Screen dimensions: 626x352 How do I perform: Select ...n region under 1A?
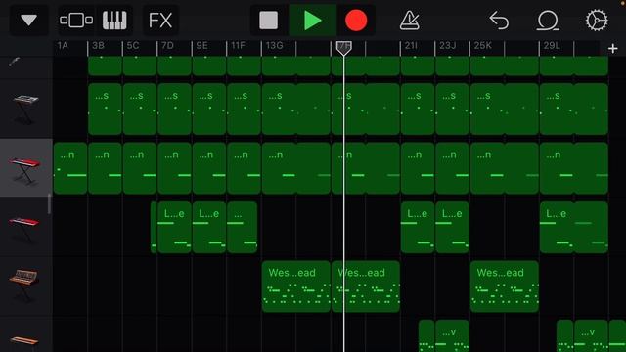[x=70, y=168]
